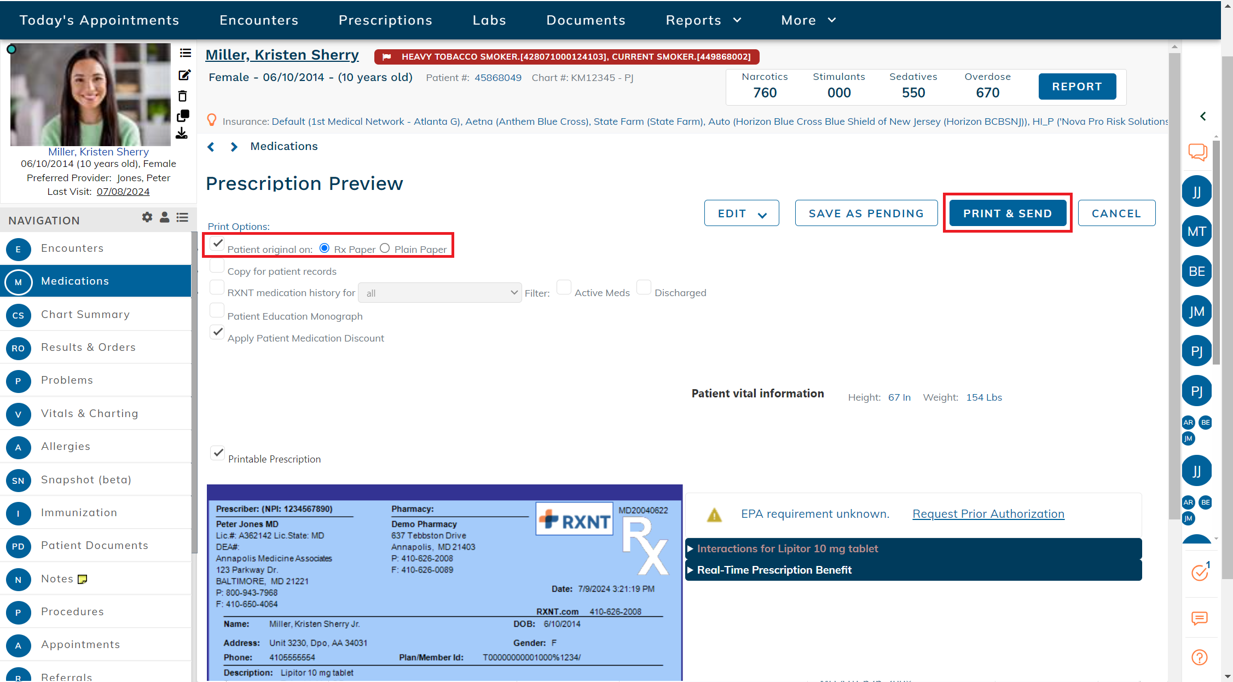1233x682 pixels.
Task: Open the RXNT medication history dropdown
Action: (440, 292)
